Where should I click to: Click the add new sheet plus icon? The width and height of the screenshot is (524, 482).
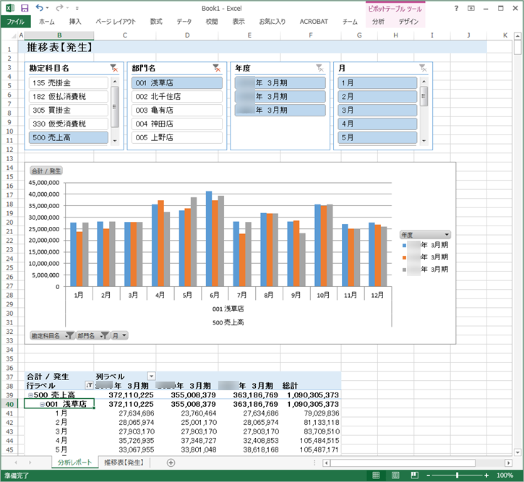point(171,462)
